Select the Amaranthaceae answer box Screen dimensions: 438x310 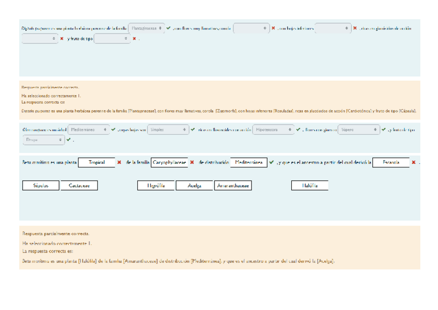click(x=233, y=185)
